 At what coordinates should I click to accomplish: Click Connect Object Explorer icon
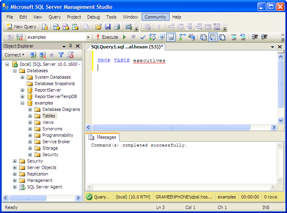click(x=33, y=55)
